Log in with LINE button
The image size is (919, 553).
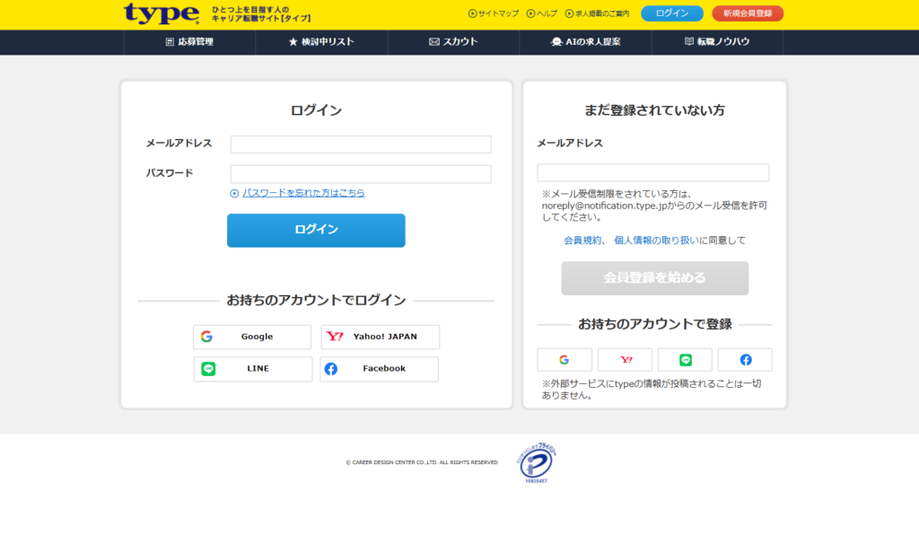[x=253, y=369]
